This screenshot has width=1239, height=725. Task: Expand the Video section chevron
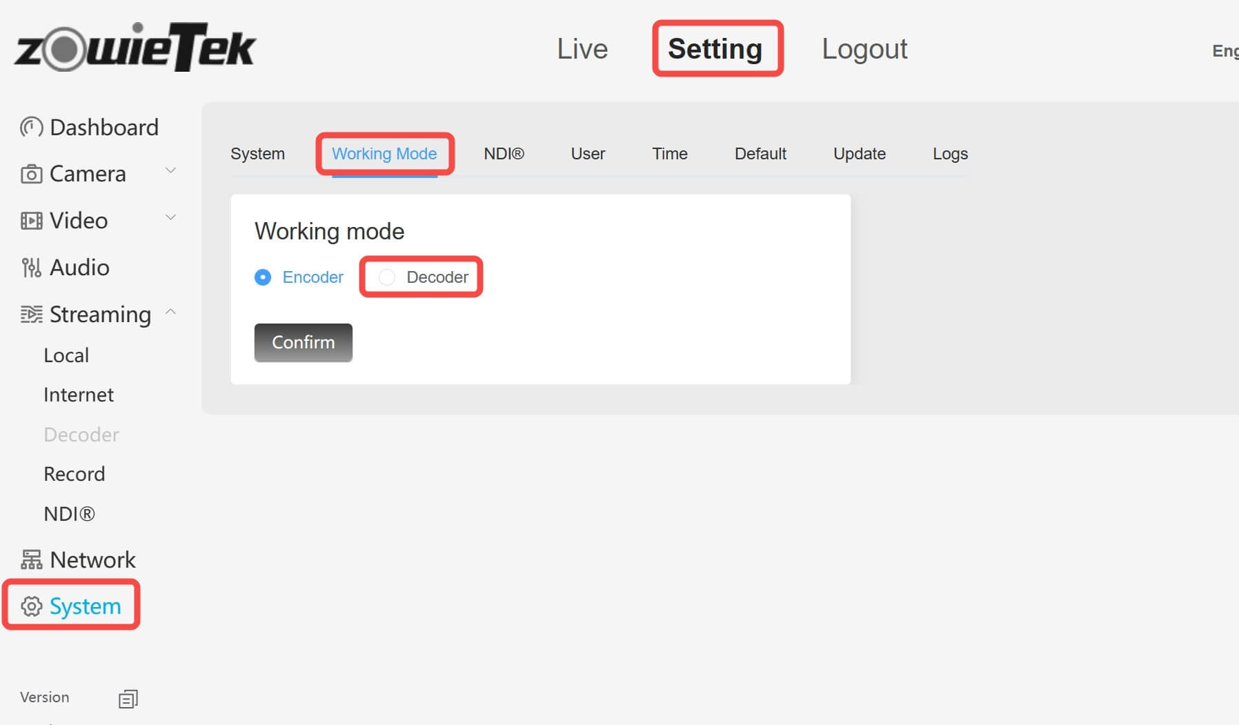tap(170, 217)
